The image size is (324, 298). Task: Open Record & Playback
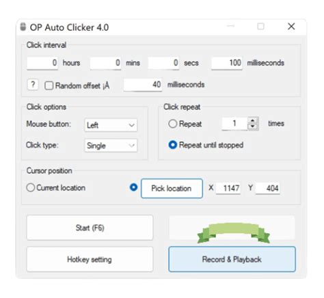point(232,259)
